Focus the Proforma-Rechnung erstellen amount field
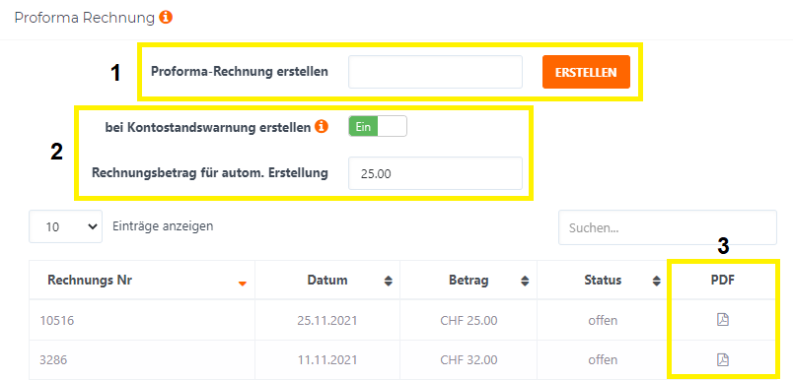Screen dimensions: 793x380 [x=435, y=72]
